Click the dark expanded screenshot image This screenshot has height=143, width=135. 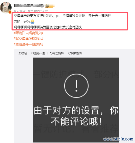coord(76,100)
